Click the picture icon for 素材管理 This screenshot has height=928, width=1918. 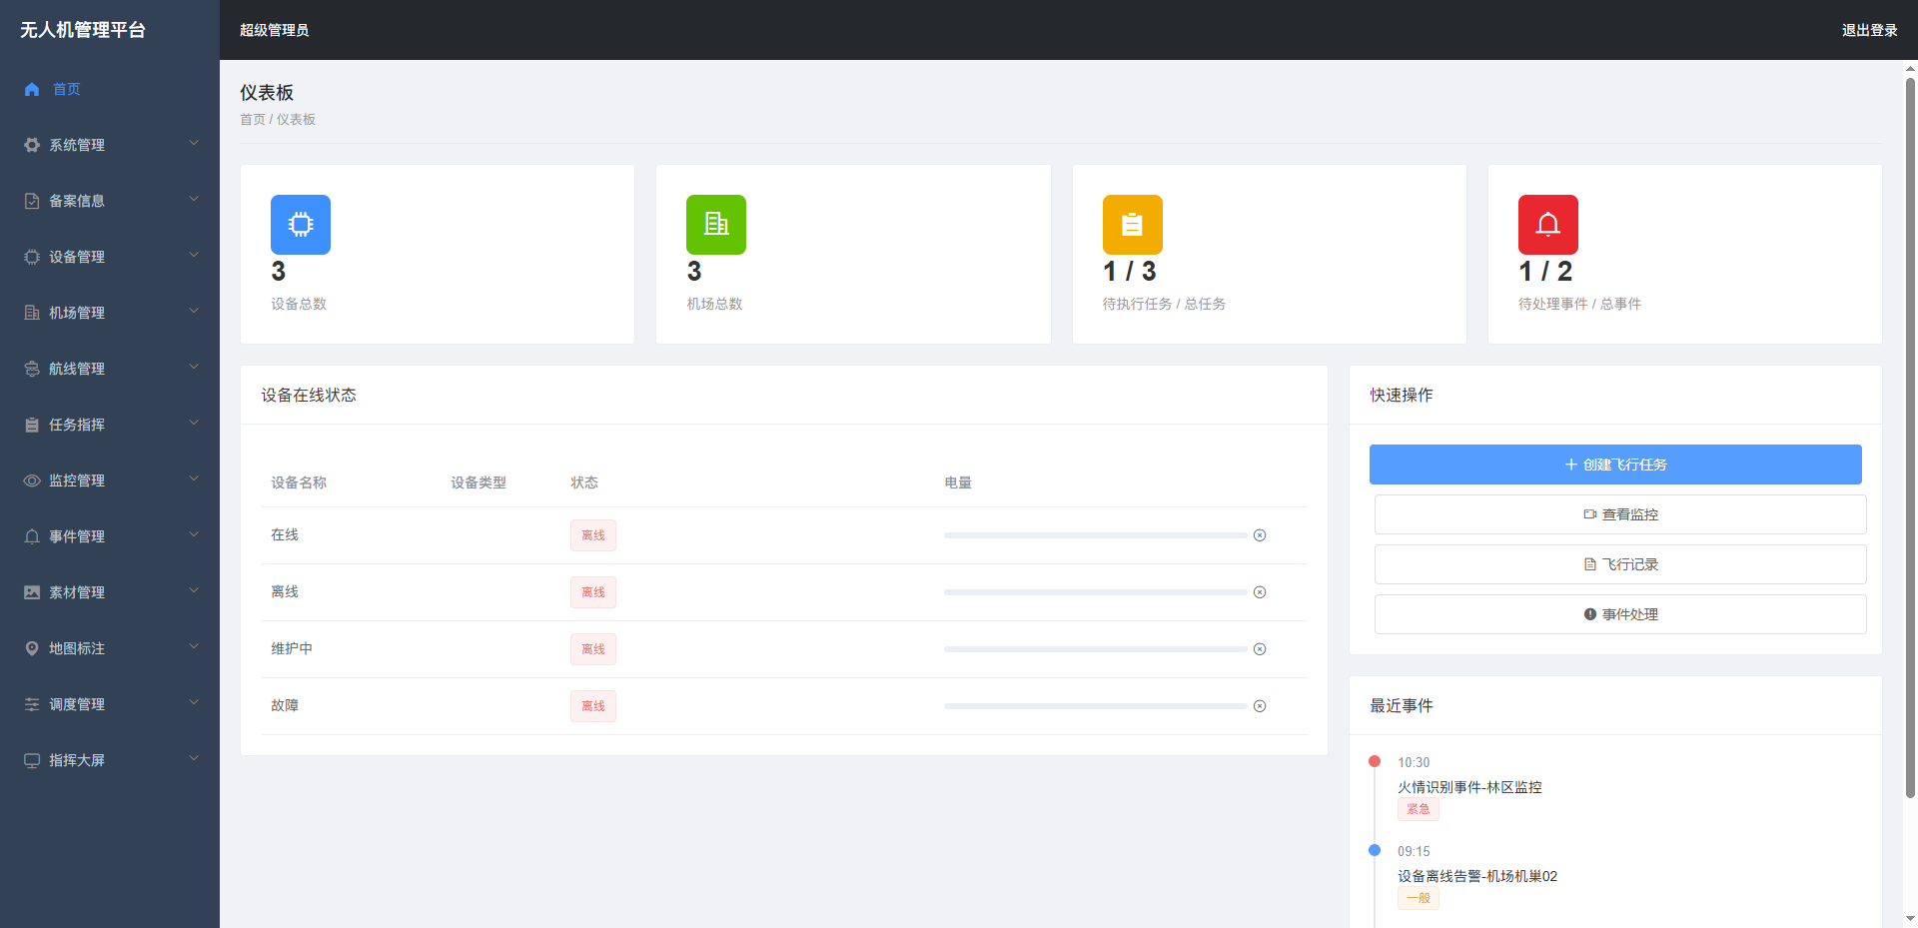(32, 593)
